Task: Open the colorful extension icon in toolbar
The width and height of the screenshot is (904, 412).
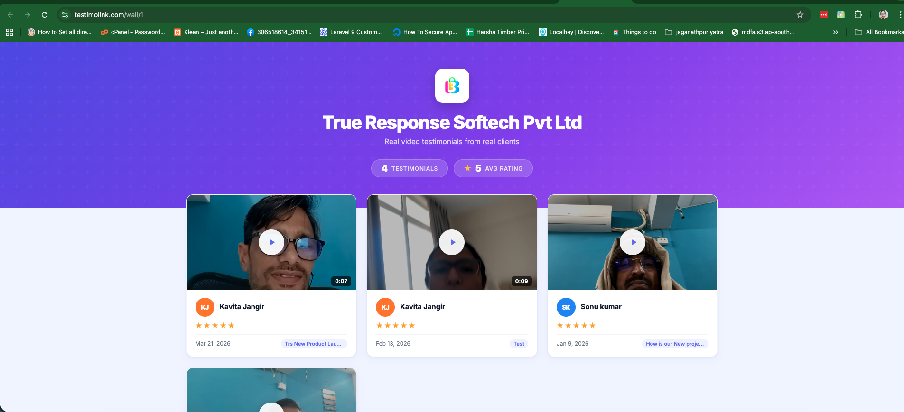Action: click(841, 15)
